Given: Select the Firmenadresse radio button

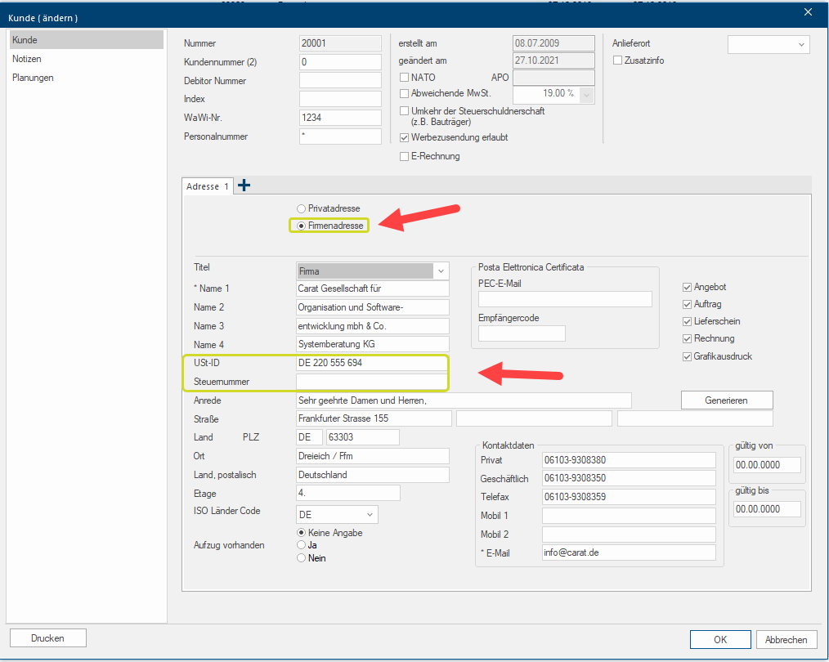Looking at the screenshot, I should 302,226.
